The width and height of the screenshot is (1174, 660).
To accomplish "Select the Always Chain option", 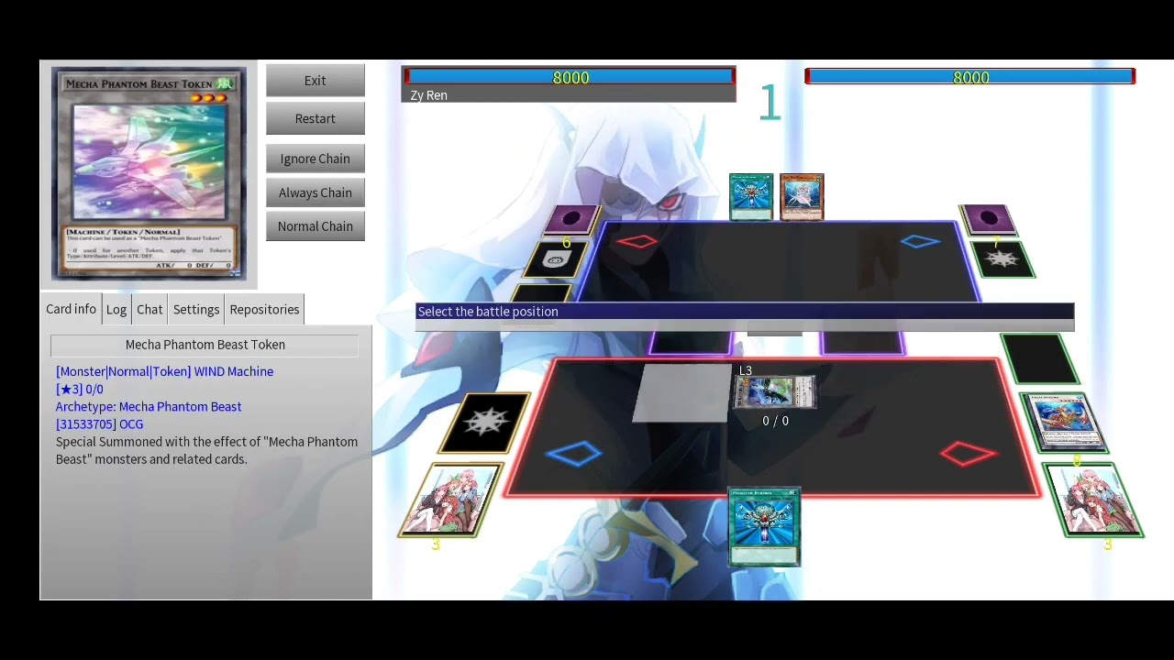I will [x=316, y=192].
